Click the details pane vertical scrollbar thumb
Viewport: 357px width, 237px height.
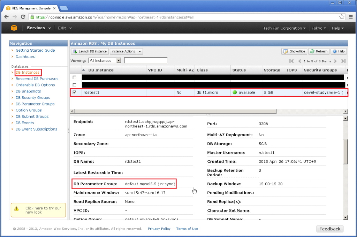pos(345,152)
